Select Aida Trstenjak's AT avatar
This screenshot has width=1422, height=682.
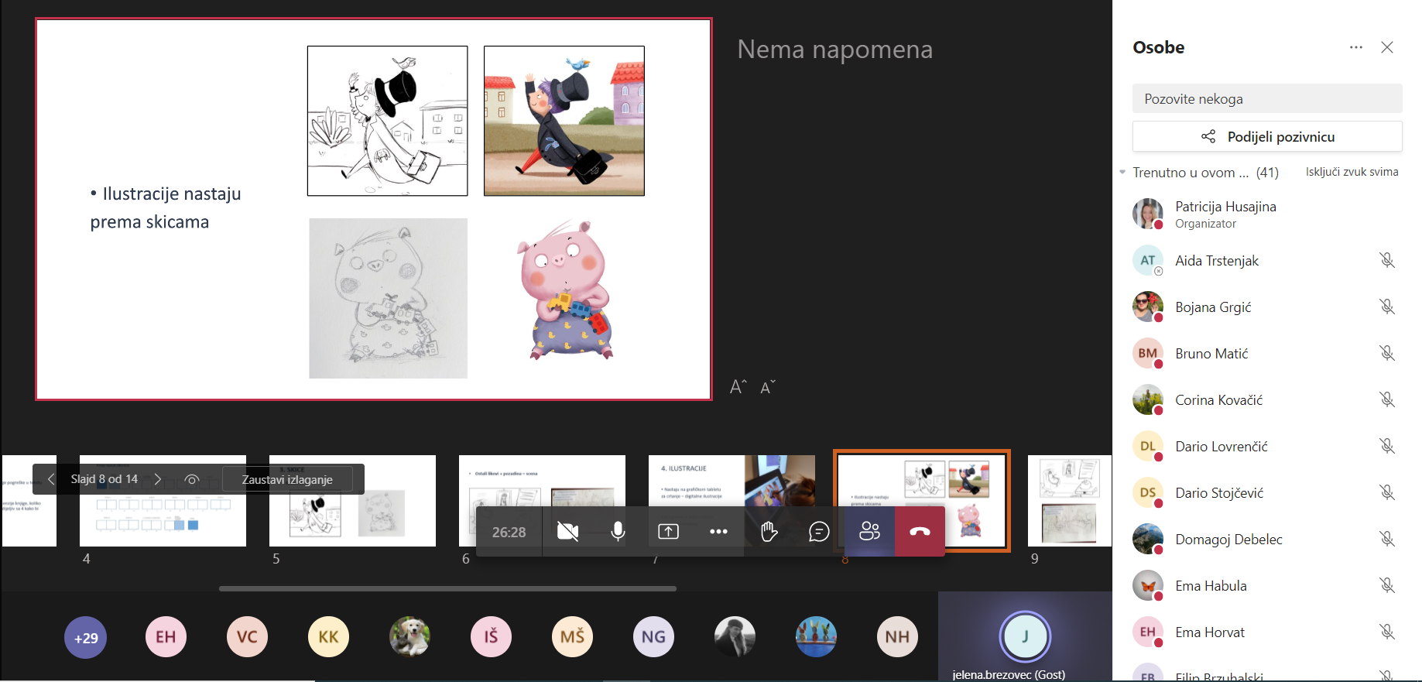[x=1148, y=260]
